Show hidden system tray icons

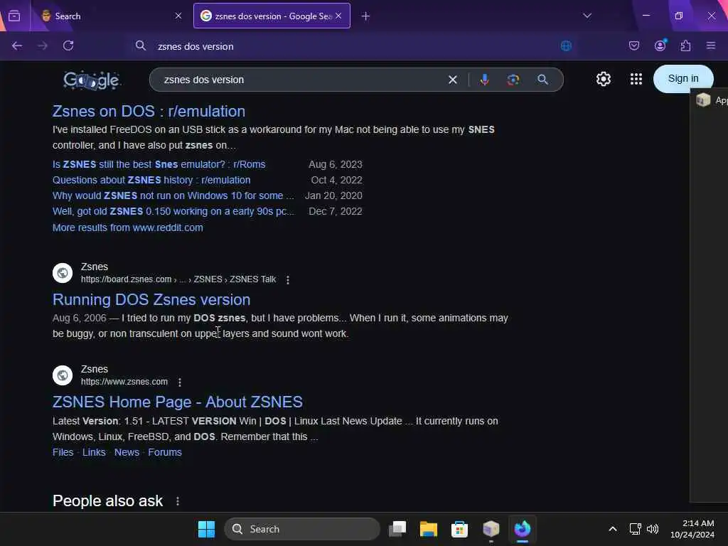(613, 529)
